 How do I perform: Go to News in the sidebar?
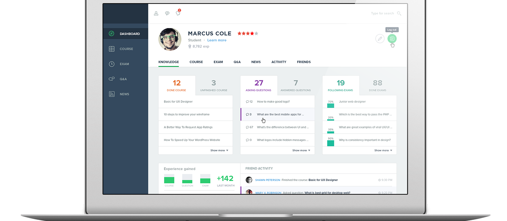124,94
